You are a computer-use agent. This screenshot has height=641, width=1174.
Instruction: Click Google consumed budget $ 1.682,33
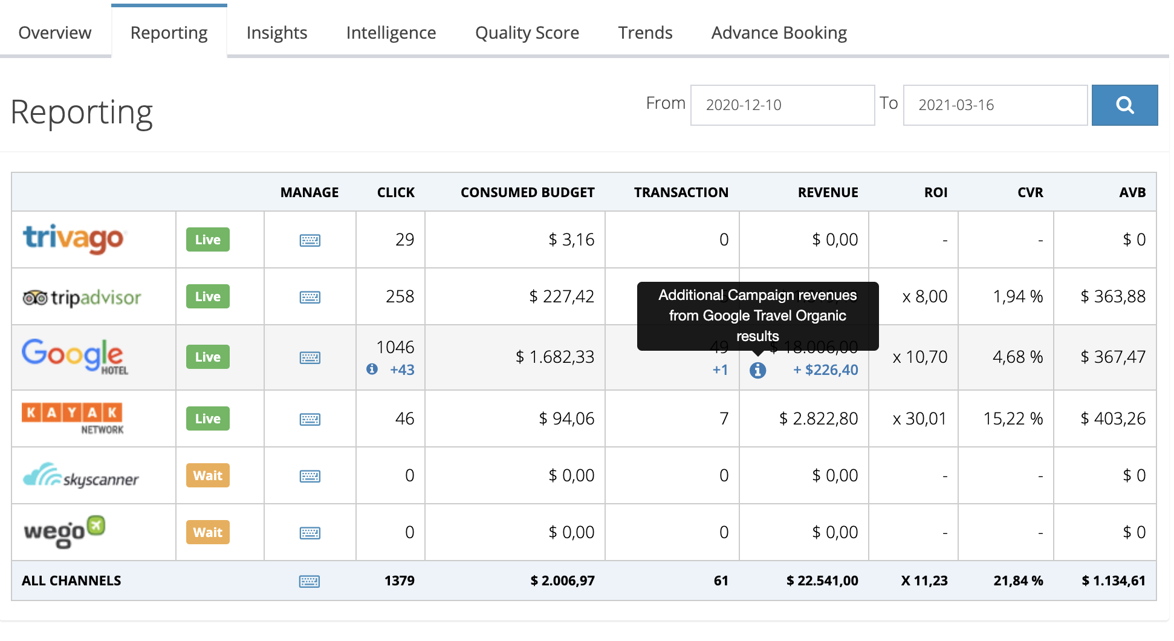pyautogui.click(x=555, y=357)
